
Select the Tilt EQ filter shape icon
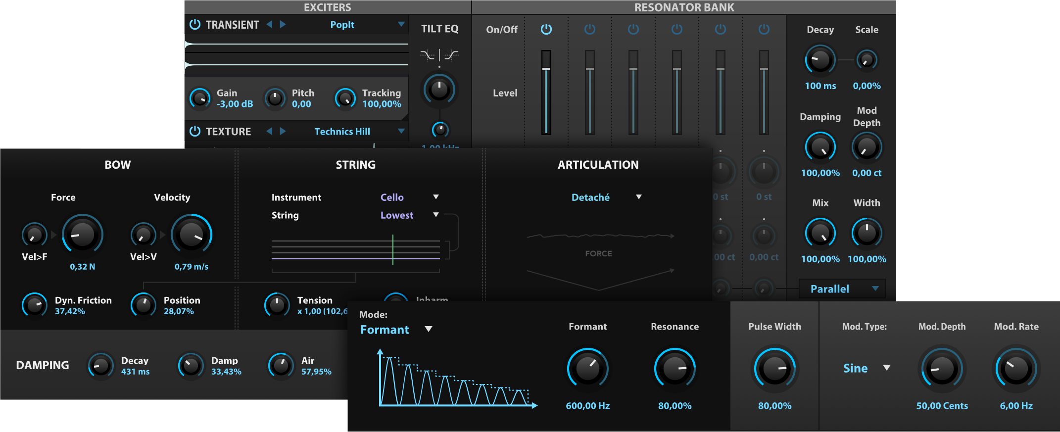(439, 55)
